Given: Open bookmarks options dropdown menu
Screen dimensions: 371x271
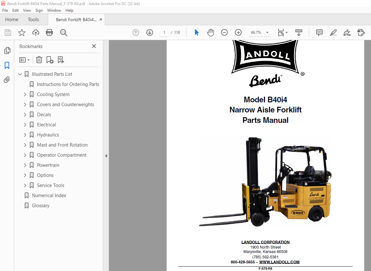Looking at the screenshot, I should tap(25, 60).
